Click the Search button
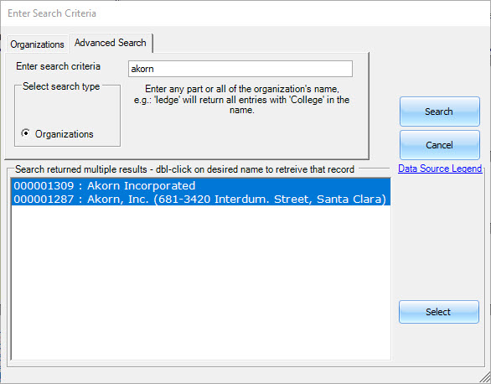 click(x=439, y=112)
